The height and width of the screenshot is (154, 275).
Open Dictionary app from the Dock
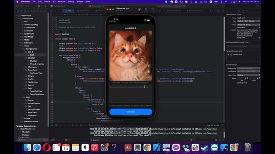[128, 147]
